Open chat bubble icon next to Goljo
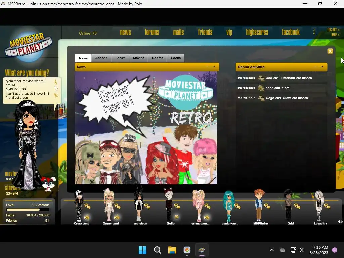The width and height of the screenshot is (344, 258). tap(177, 206)
